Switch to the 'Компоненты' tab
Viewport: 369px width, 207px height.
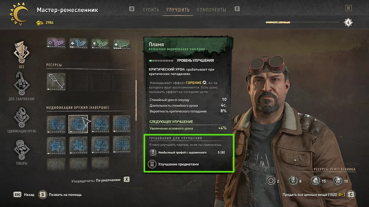[212, 10]
